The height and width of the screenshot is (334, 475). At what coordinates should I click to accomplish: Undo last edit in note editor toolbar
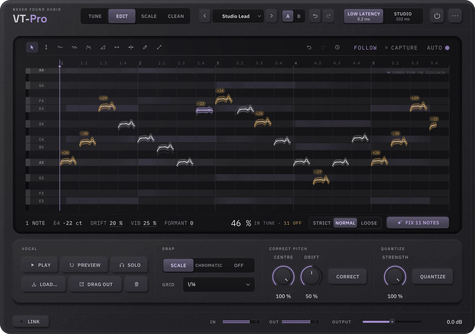(309, 48)
